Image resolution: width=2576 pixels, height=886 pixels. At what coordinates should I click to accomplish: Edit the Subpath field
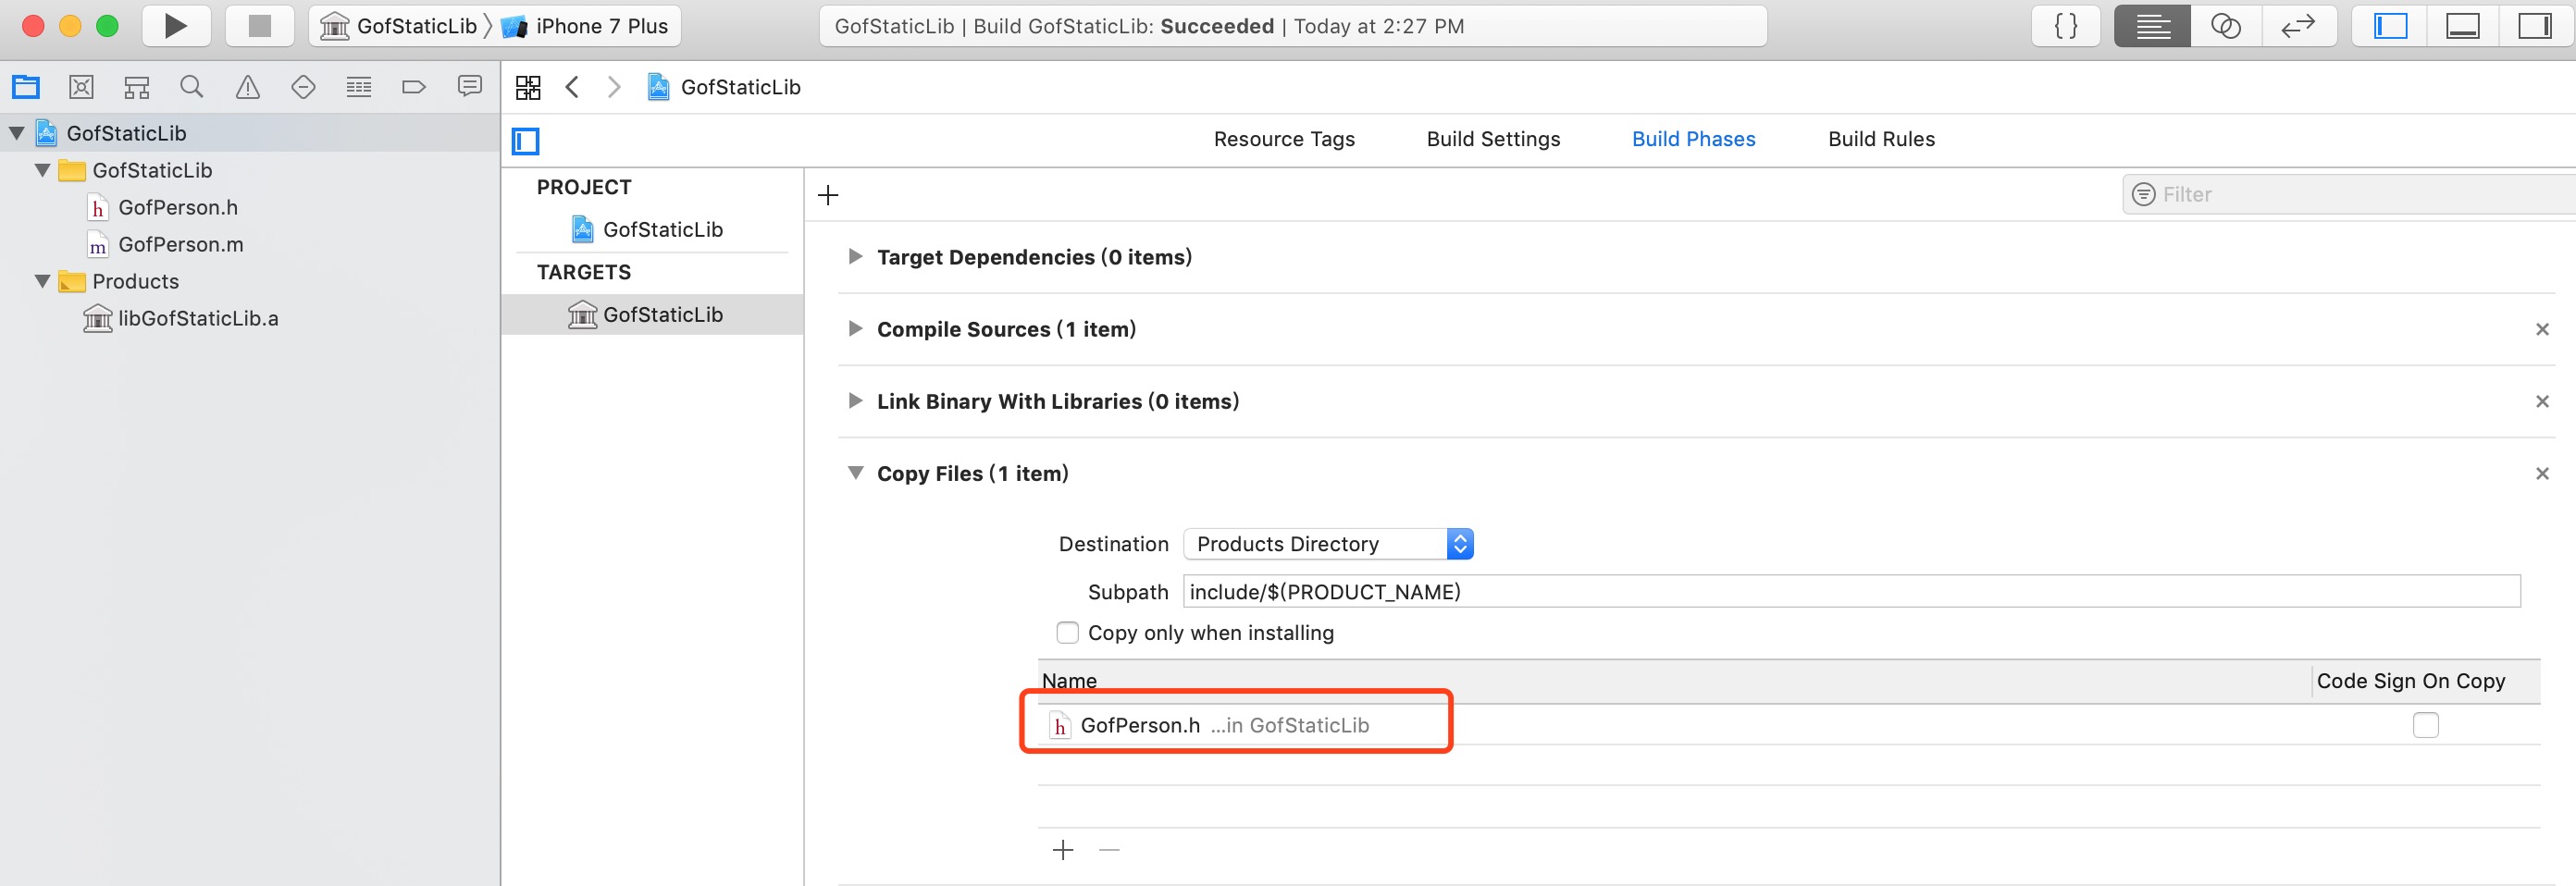click(x=1851, y=592)
